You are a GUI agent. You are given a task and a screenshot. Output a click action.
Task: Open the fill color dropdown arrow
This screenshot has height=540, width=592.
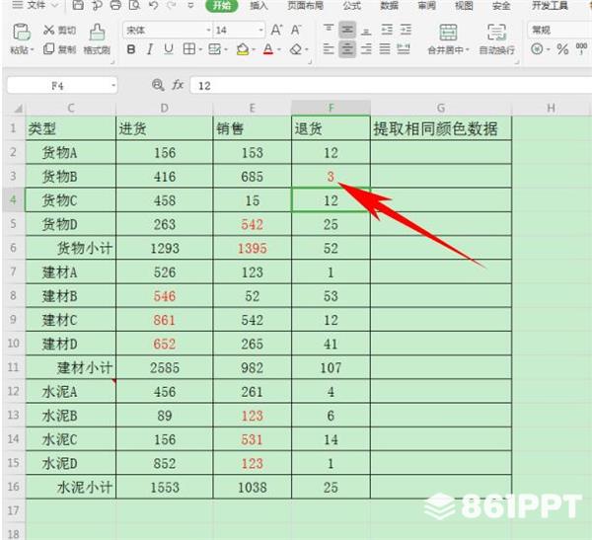[254, 49]
